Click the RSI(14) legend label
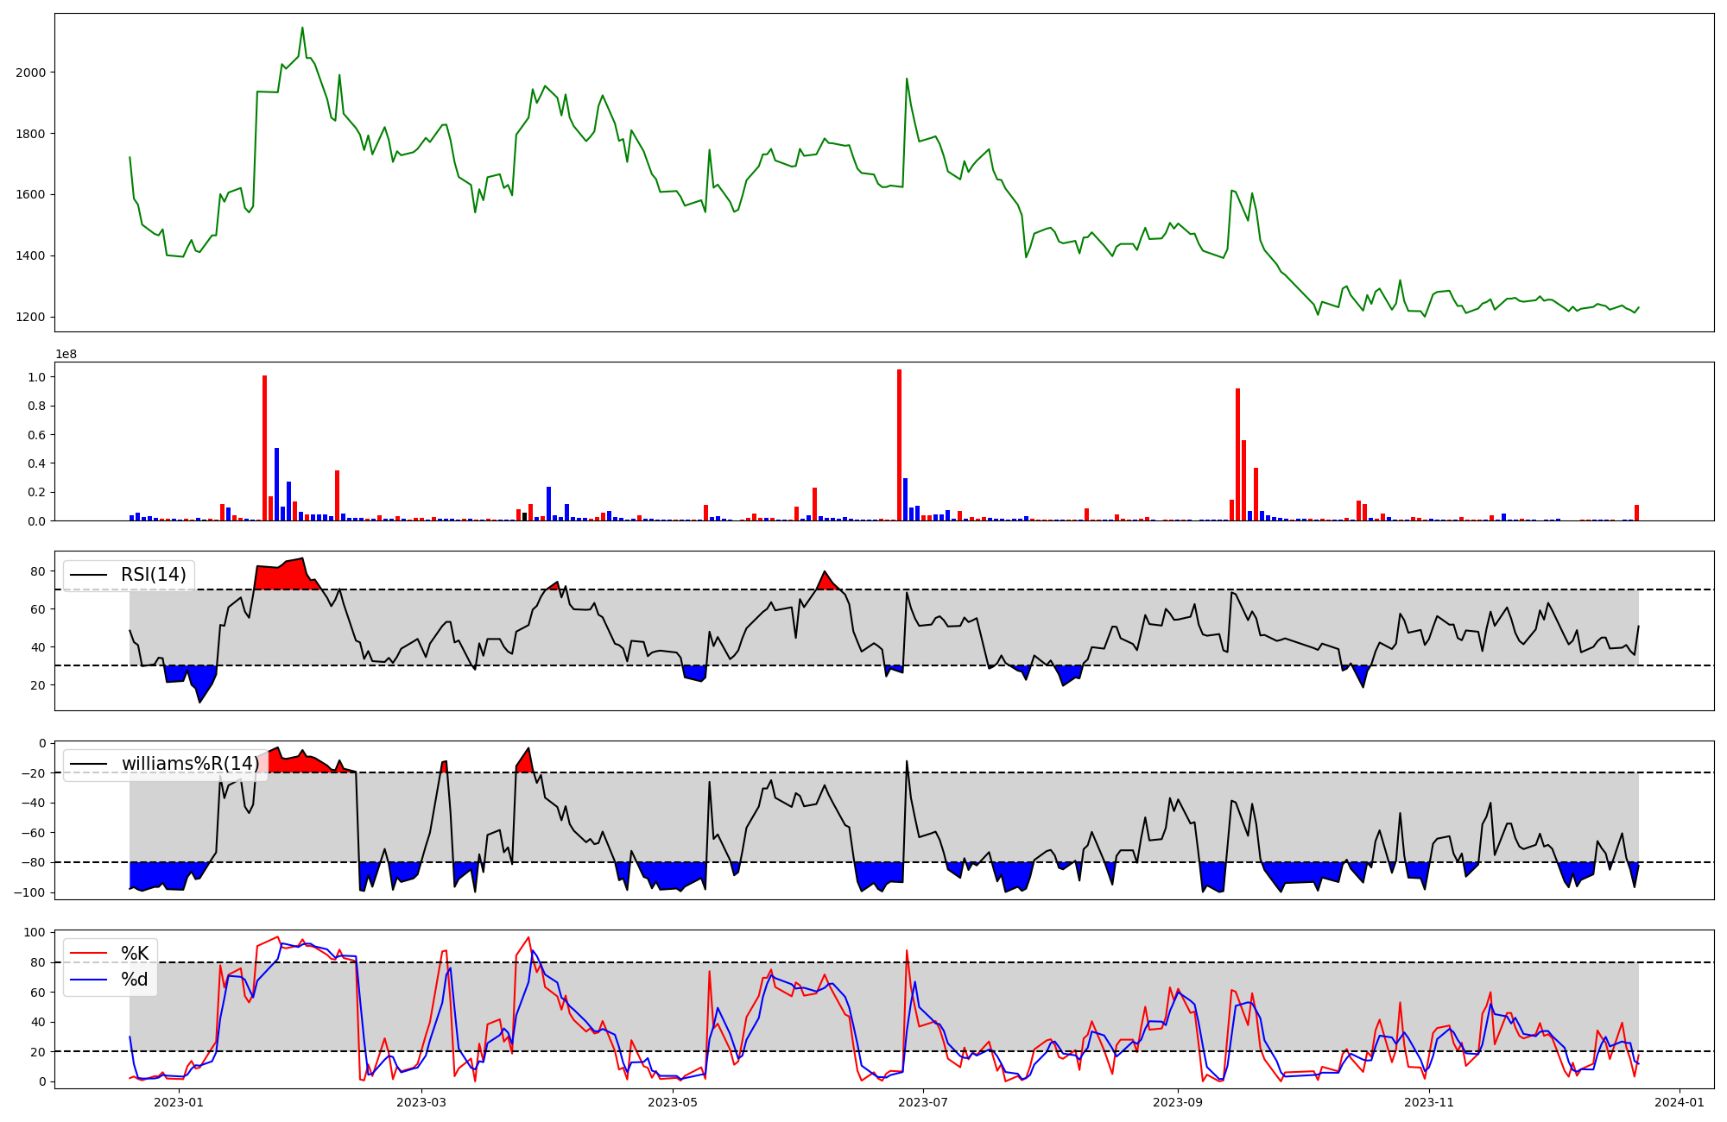Image resolution: width=1727 pixels, height=1122 pixels. tap(154, 575)
